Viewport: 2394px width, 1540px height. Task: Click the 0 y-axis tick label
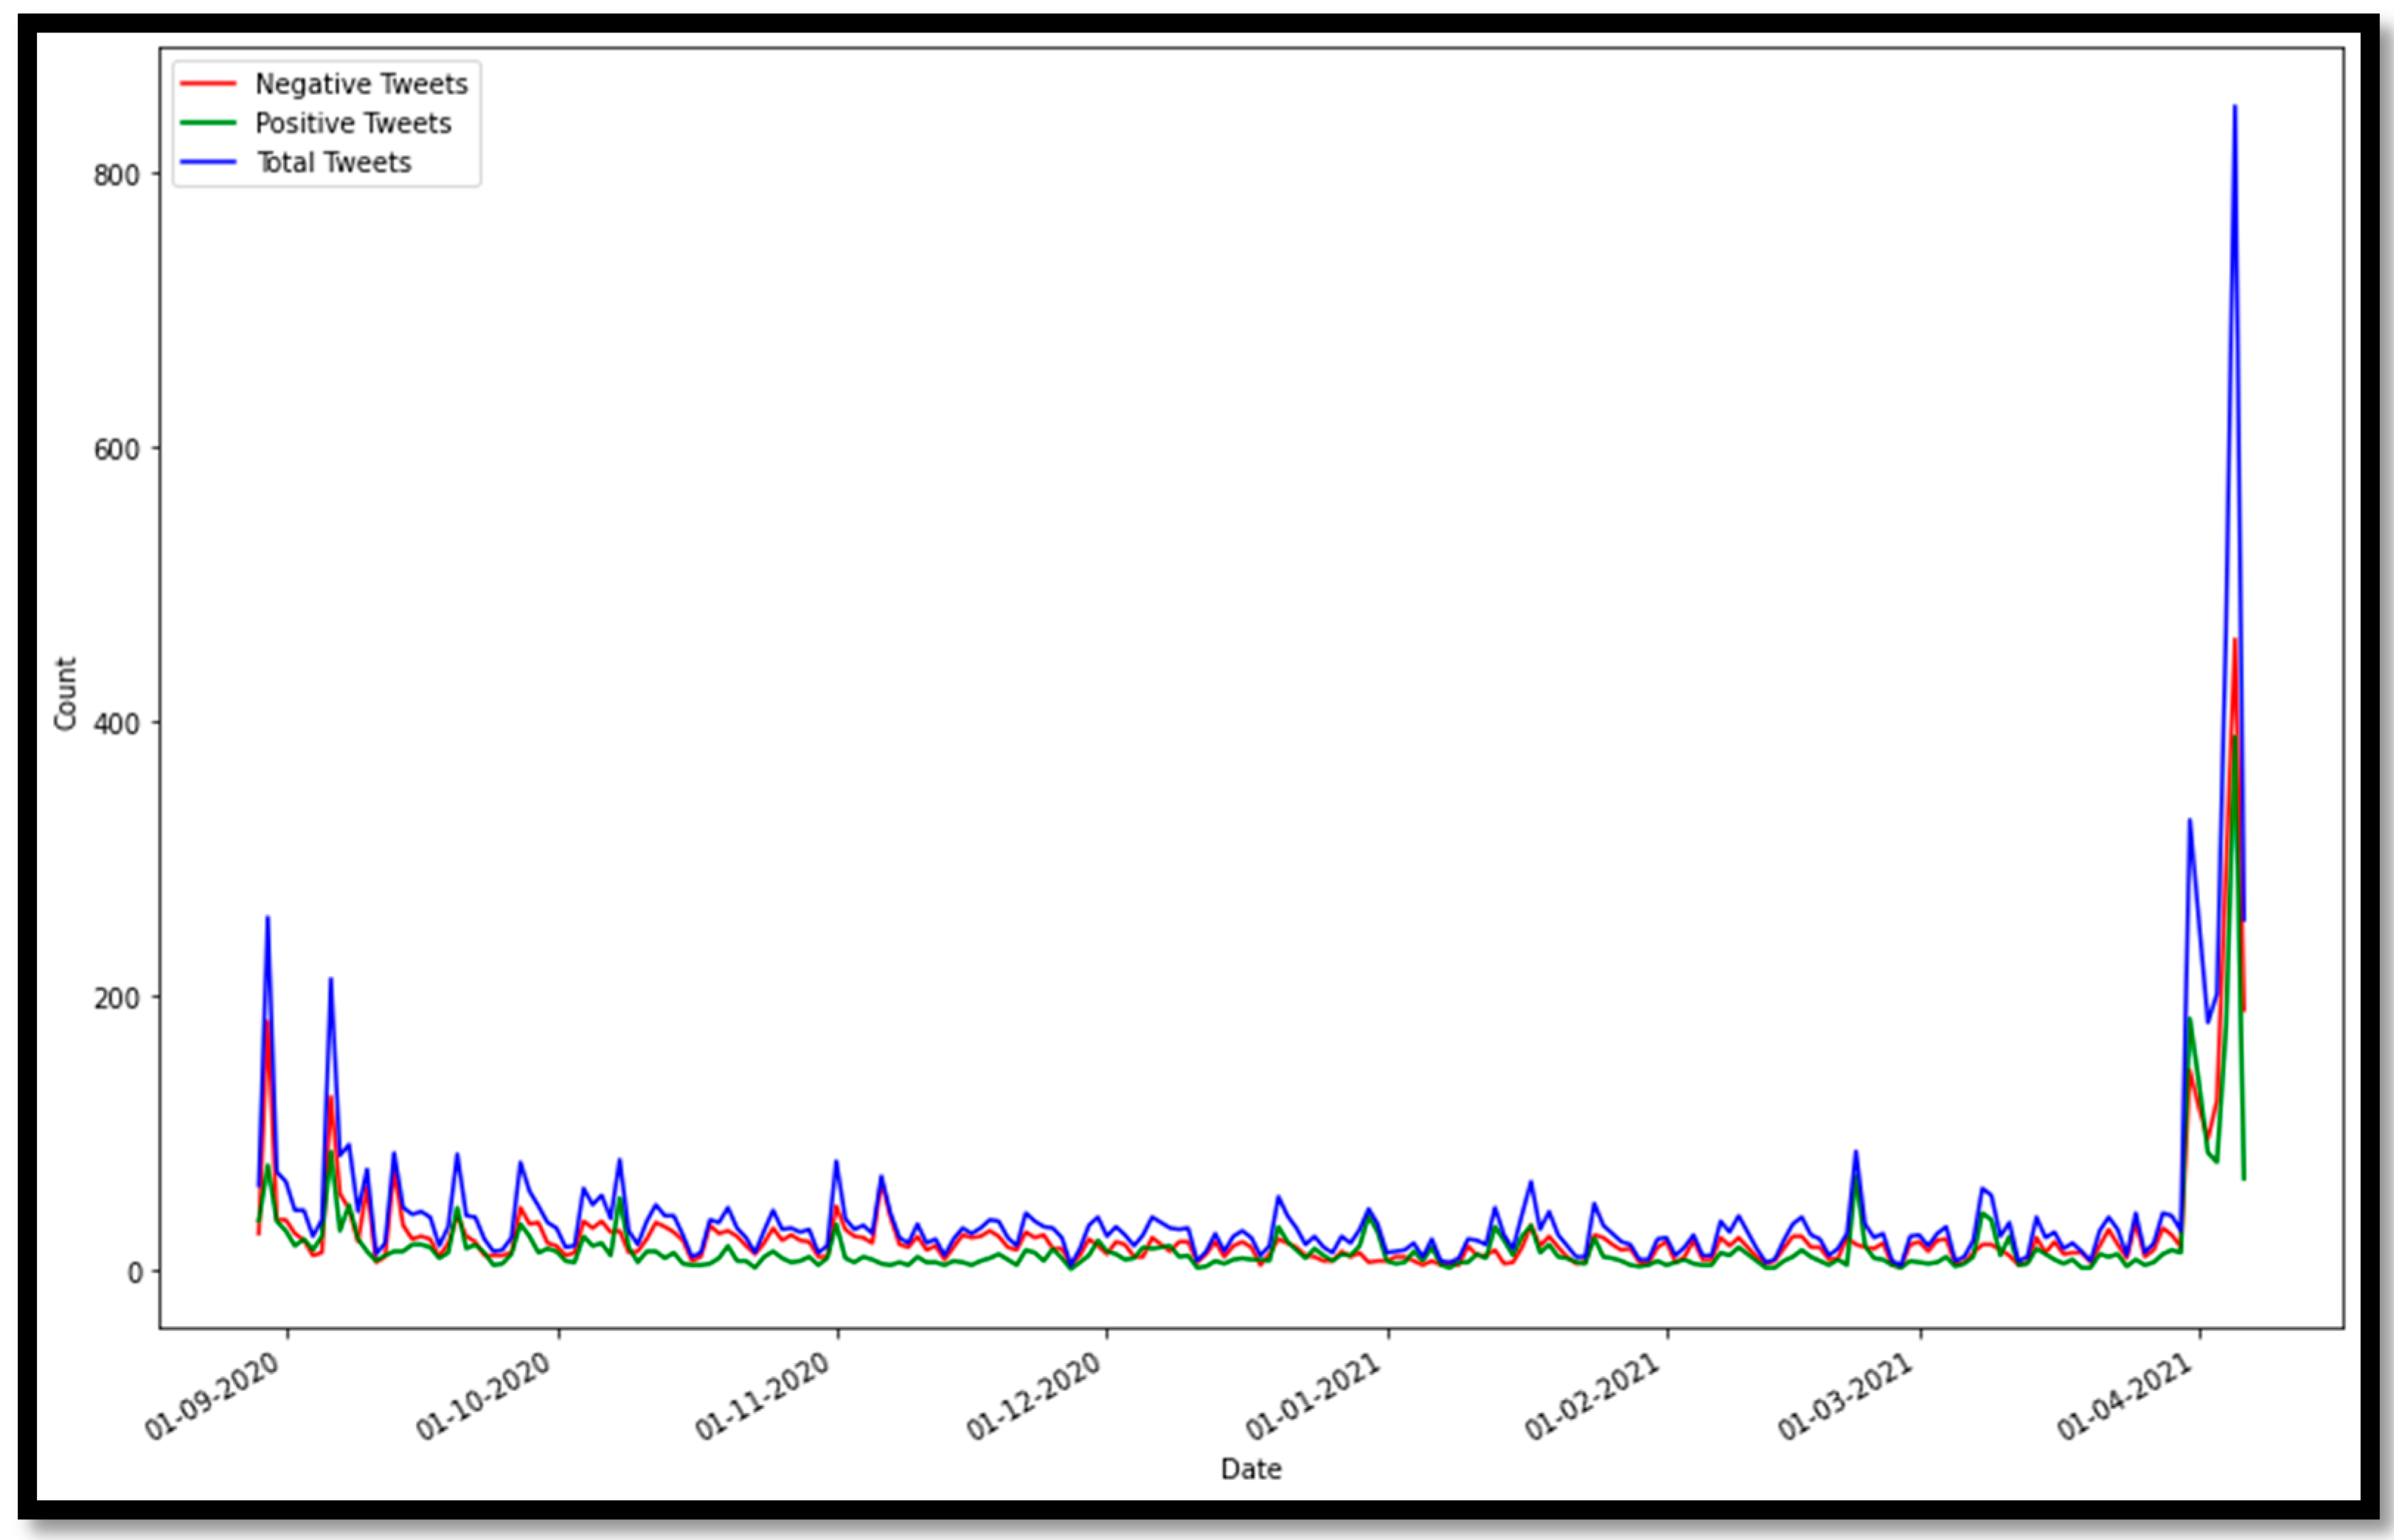135,1273
